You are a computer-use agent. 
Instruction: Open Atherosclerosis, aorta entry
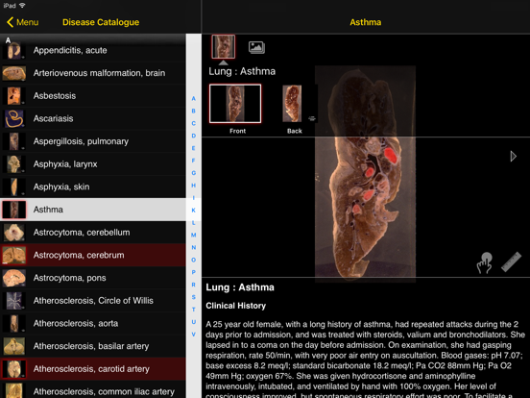92,323
